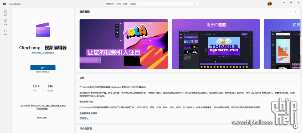Screen dimensions: 302x133
Task: Click the 846 ratings count
Action: click(50, 86)
